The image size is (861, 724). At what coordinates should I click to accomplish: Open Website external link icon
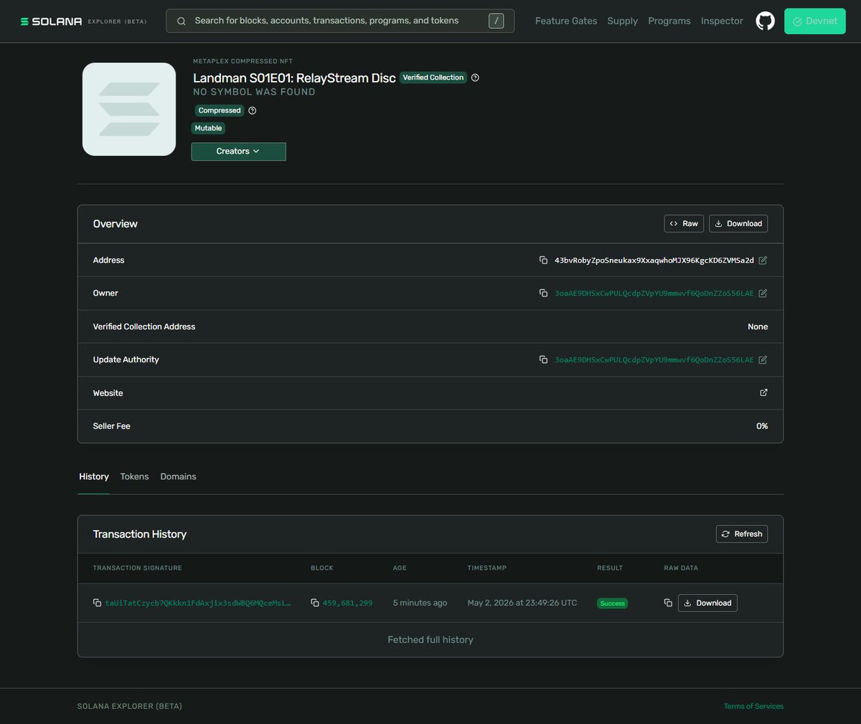tap(763, 392)
